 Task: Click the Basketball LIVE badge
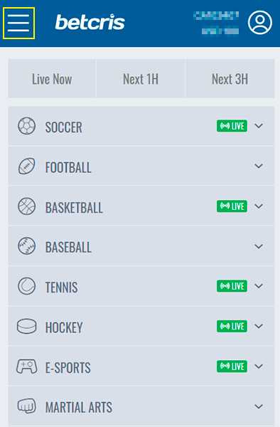point(232,206)
